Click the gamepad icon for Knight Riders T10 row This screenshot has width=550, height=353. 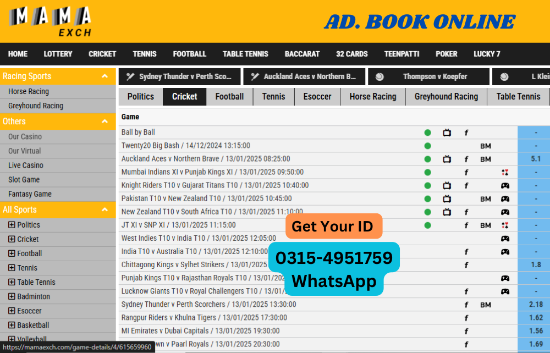[x=505, y=185]
